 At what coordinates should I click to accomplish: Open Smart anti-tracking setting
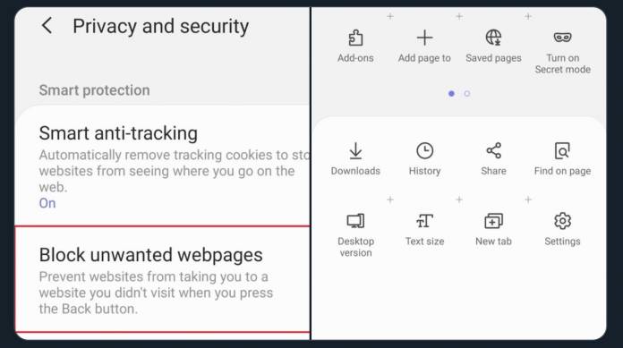[162, 166]
